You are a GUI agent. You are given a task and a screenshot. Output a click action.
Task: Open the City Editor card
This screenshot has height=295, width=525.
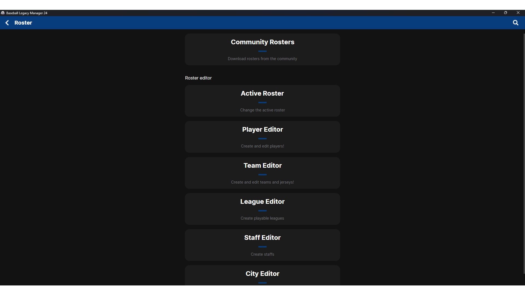262,275
